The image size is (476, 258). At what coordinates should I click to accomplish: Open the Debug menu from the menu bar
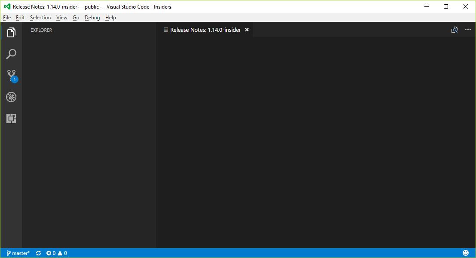tap(92, 17)
